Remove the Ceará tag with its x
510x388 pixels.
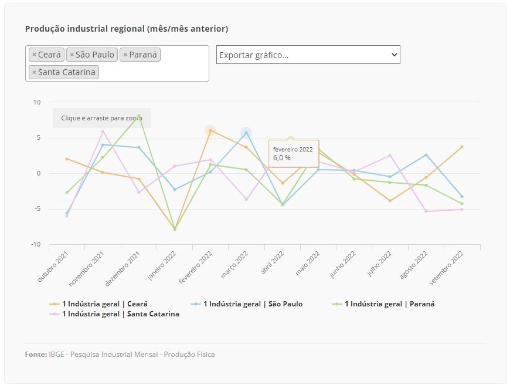pyautogui.click(x=34, y=55)
